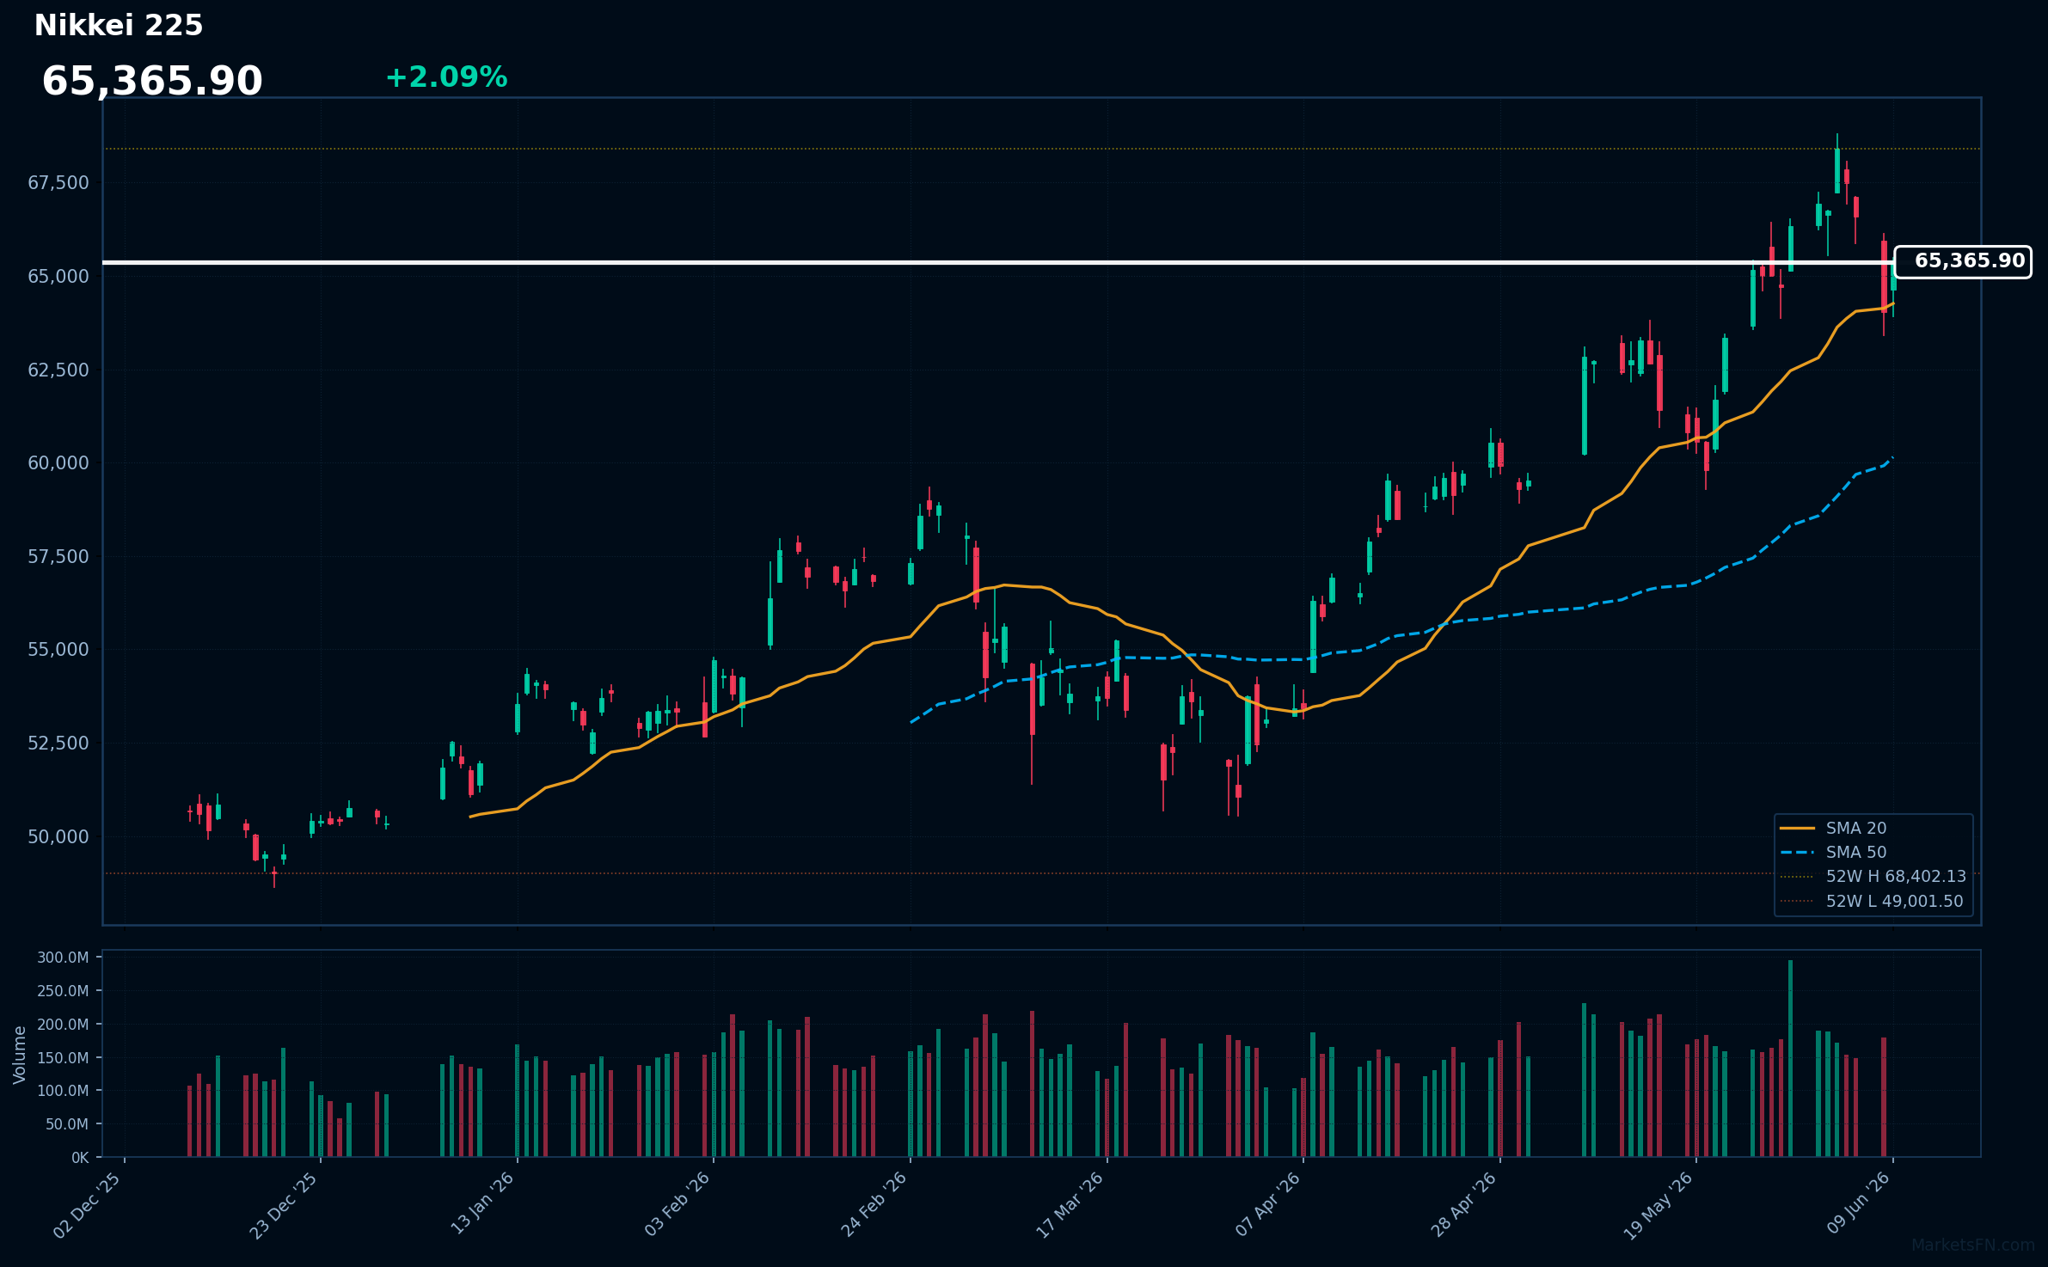Click the 52W L 49,001.50 legend entry

point(1872,901)
